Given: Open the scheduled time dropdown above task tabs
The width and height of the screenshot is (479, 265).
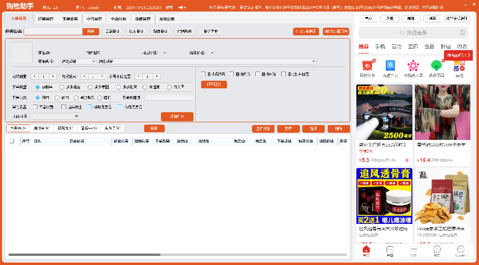Looking at the screenshot, I should tap(57, 116).
